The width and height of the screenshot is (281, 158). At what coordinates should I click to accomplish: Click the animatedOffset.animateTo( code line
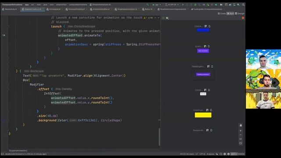coord(80,36)
